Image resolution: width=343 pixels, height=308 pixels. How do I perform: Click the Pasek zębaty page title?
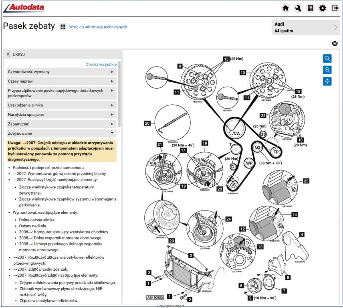click(29, 26)
